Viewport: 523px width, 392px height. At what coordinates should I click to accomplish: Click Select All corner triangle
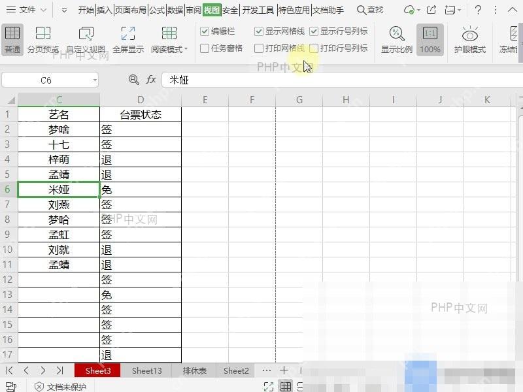(x=11, y=100)
